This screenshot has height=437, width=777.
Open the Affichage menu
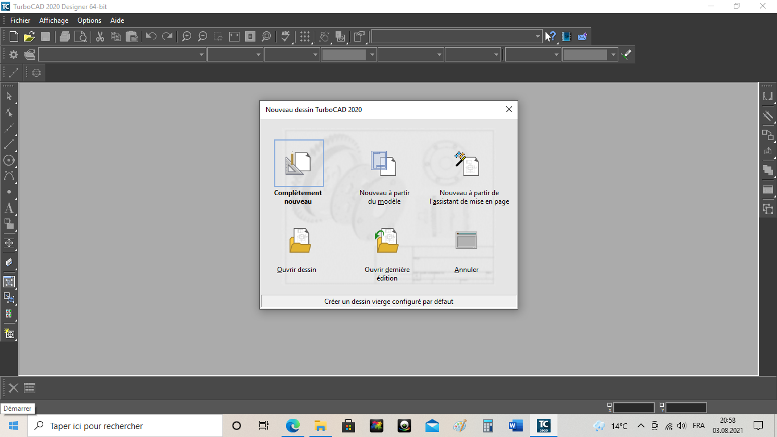pos(53,20)
